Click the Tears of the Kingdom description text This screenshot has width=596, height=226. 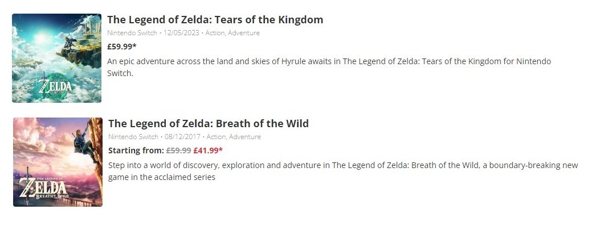(329, 68)
